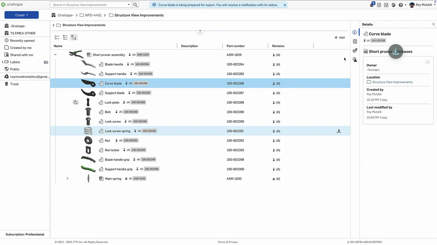Image resolution: width=437 pixels, height=245 pixels.
Task: Open the Where used panel icon
Action: point(355,51)
